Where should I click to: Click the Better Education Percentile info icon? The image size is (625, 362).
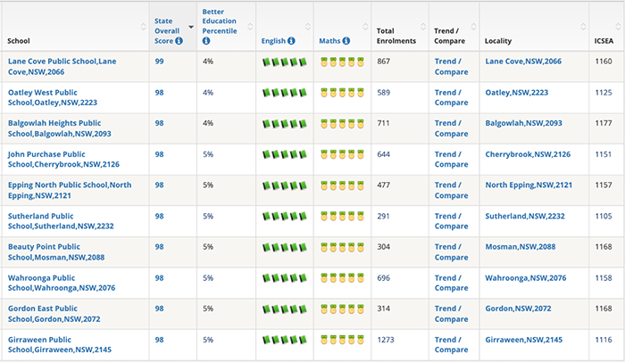206,41
